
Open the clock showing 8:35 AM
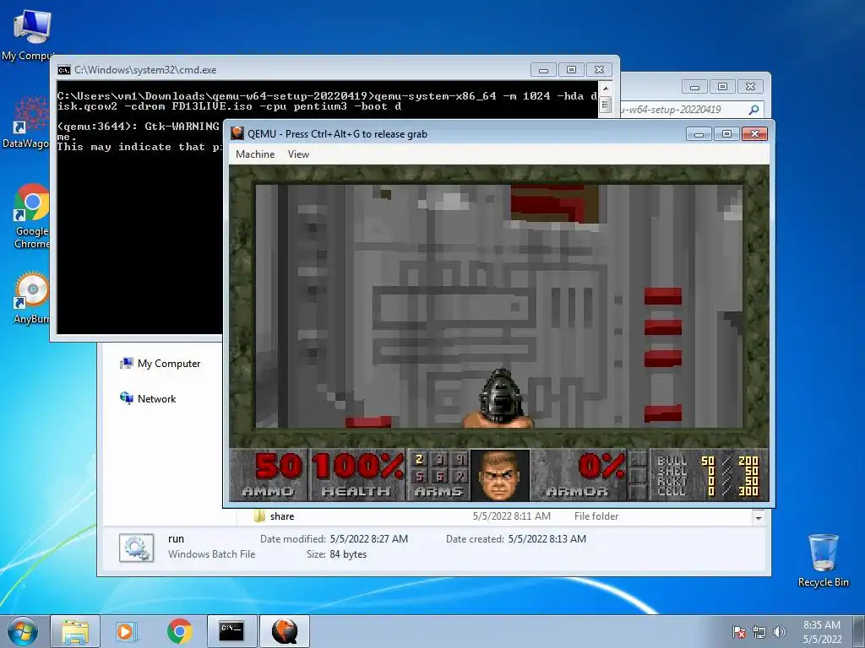pos(821,632)
